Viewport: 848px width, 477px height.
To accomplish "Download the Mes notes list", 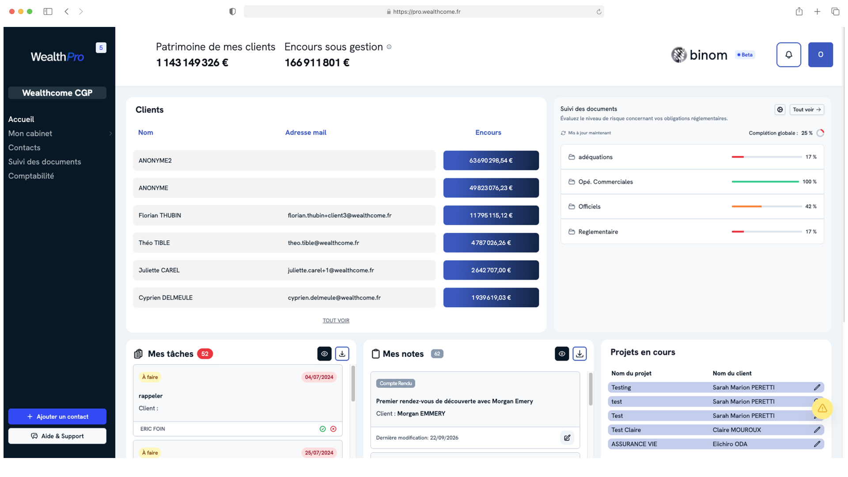I will (x=579, y=354).
